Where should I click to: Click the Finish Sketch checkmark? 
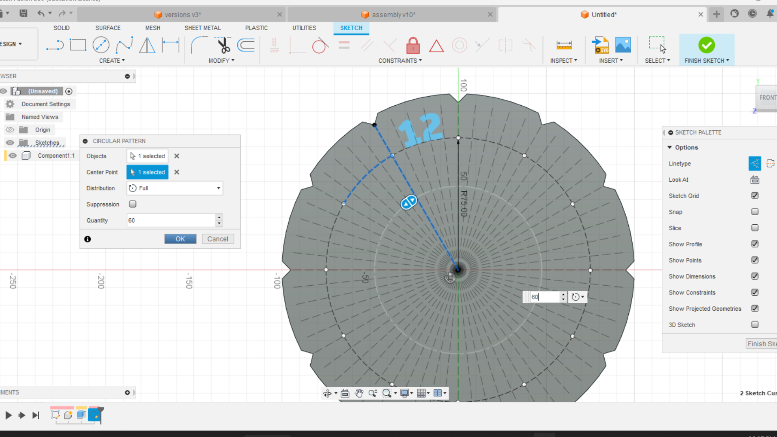(x=706, y=44)
